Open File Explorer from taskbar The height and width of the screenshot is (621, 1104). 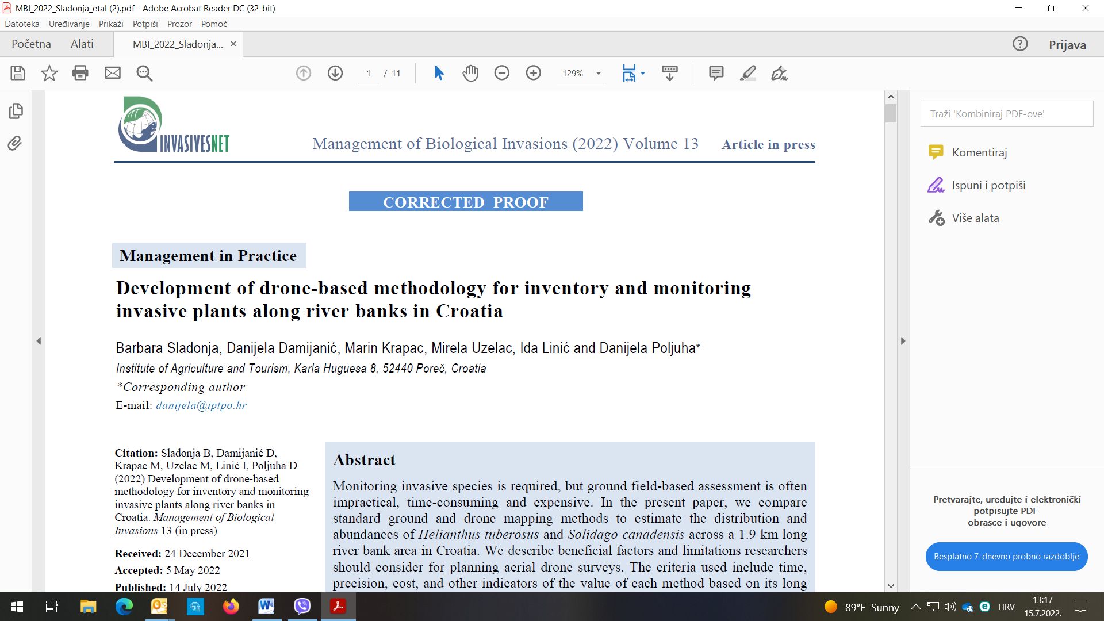point(88,607)
